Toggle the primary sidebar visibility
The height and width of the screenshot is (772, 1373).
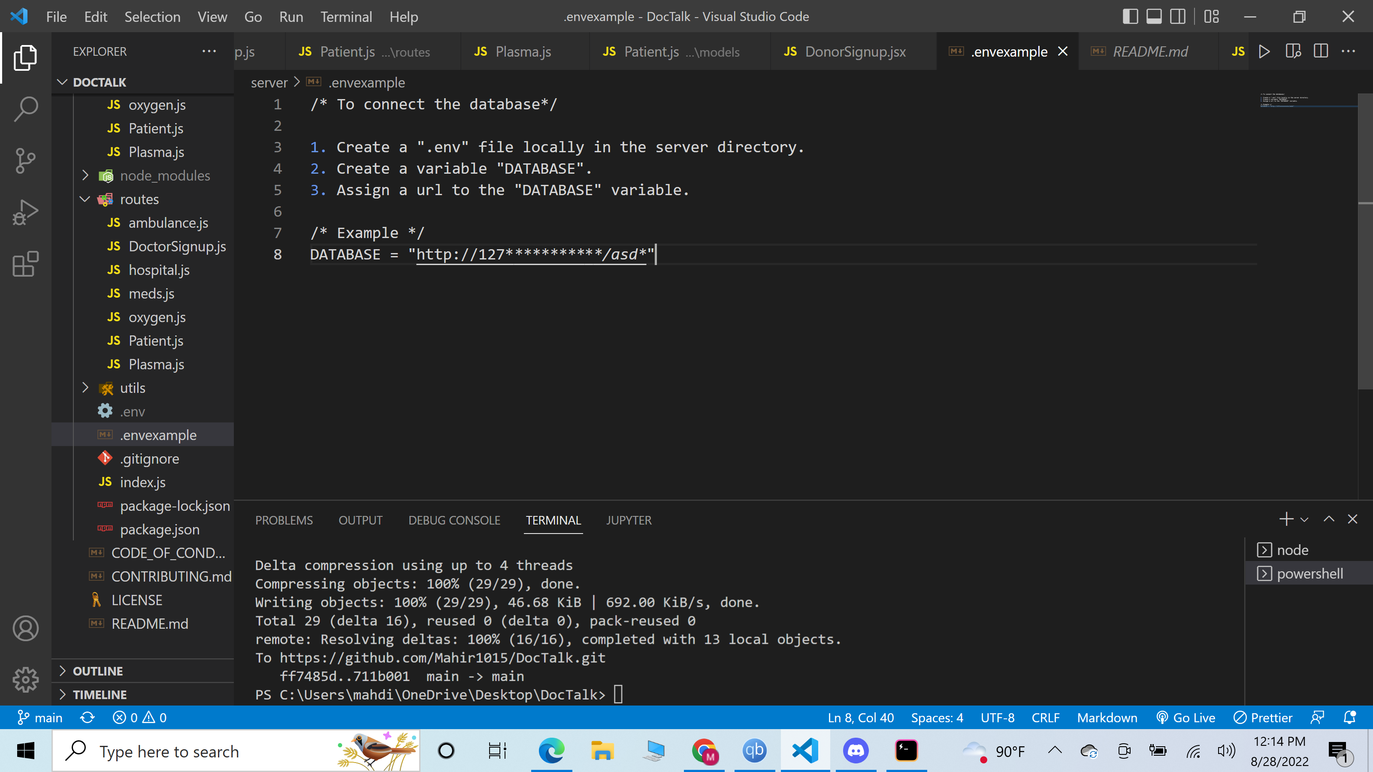[x=1130, y=17]
